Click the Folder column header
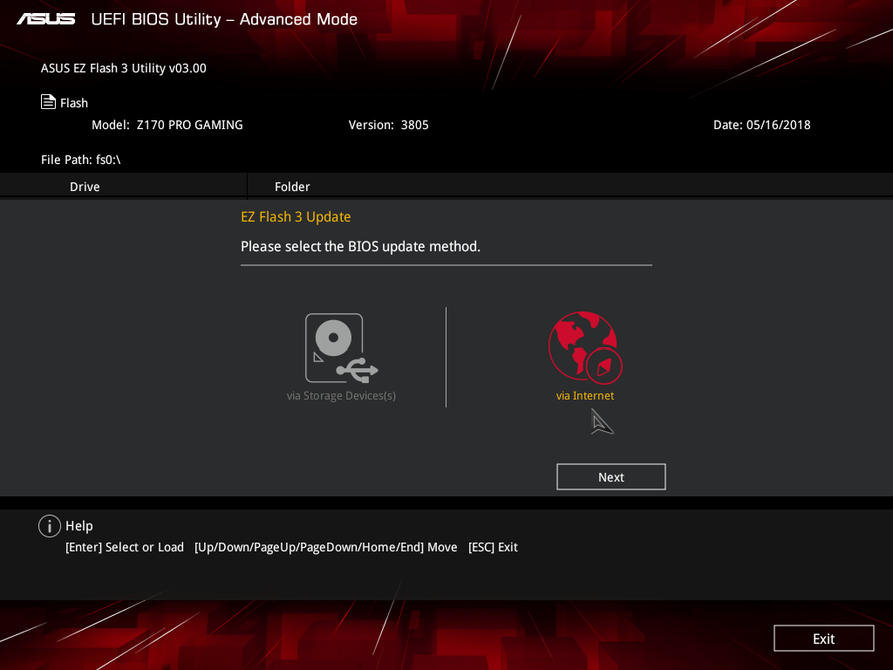Image resolution: width=893 pixels, height=670 pixels. click(292, 187)
